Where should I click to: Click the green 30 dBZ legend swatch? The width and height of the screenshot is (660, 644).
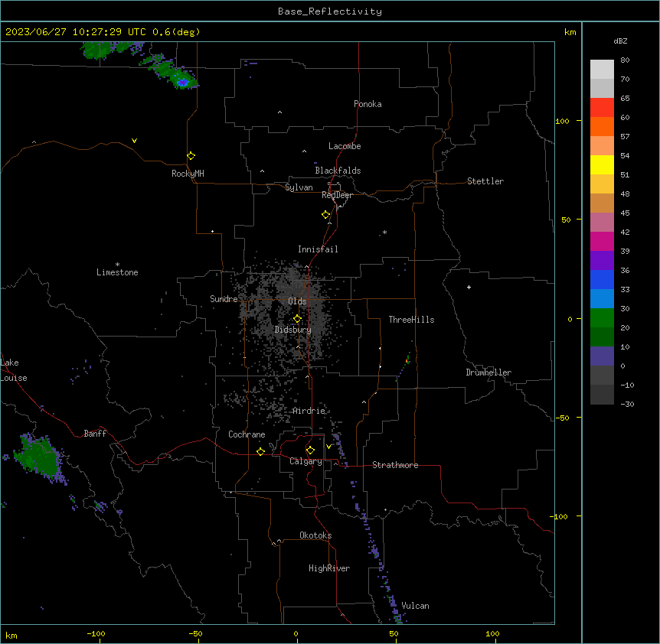[602, 318]
